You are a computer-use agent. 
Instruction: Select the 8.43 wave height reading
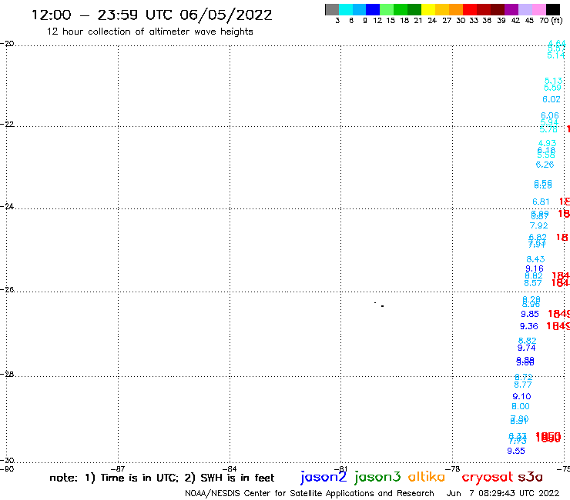536,259
